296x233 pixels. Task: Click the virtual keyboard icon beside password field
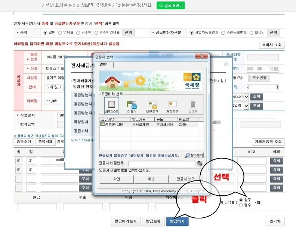pyautogui.click(x=200, y=163)
